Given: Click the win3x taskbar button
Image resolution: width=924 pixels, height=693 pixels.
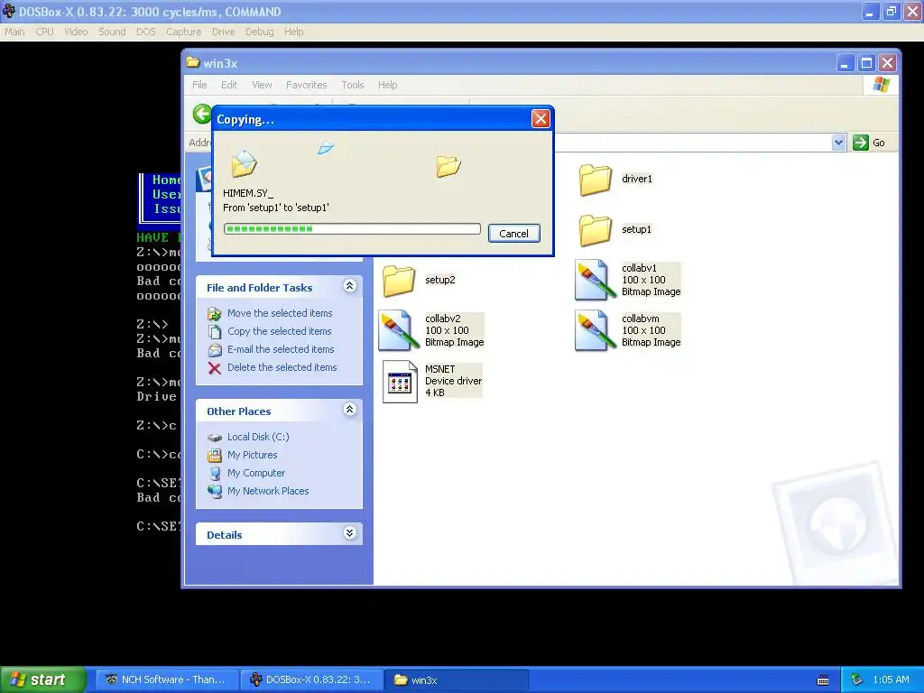Looking at the screenshot, I should 457,680.
